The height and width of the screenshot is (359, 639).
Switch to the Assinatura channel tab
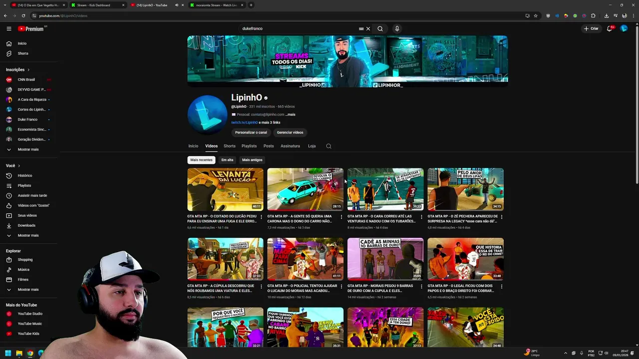click(290, 146)
